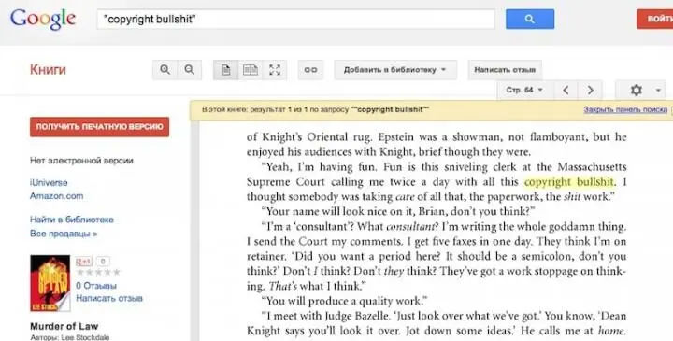Click the search field containing "copyright bullshit"

pyautogui.click(x=295, y=20)
